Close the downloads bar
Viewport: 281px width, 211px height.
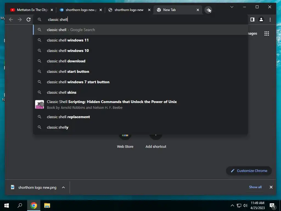271,187
